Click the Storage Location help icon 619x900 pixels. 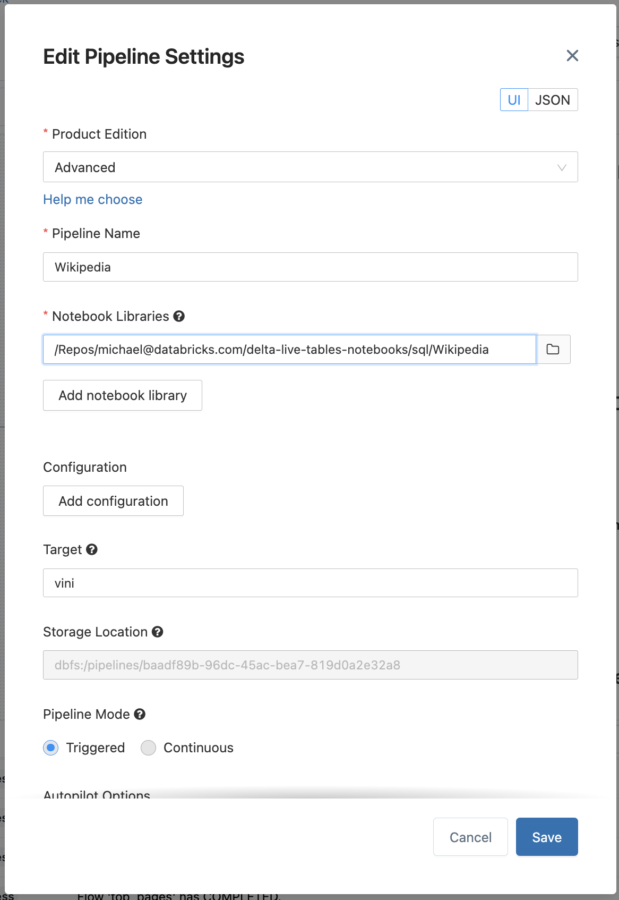point(157,632)
